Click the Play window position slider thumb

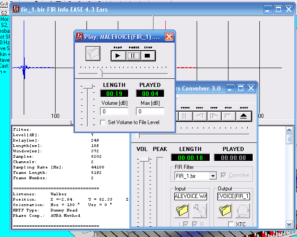click(x=100, y=73)
